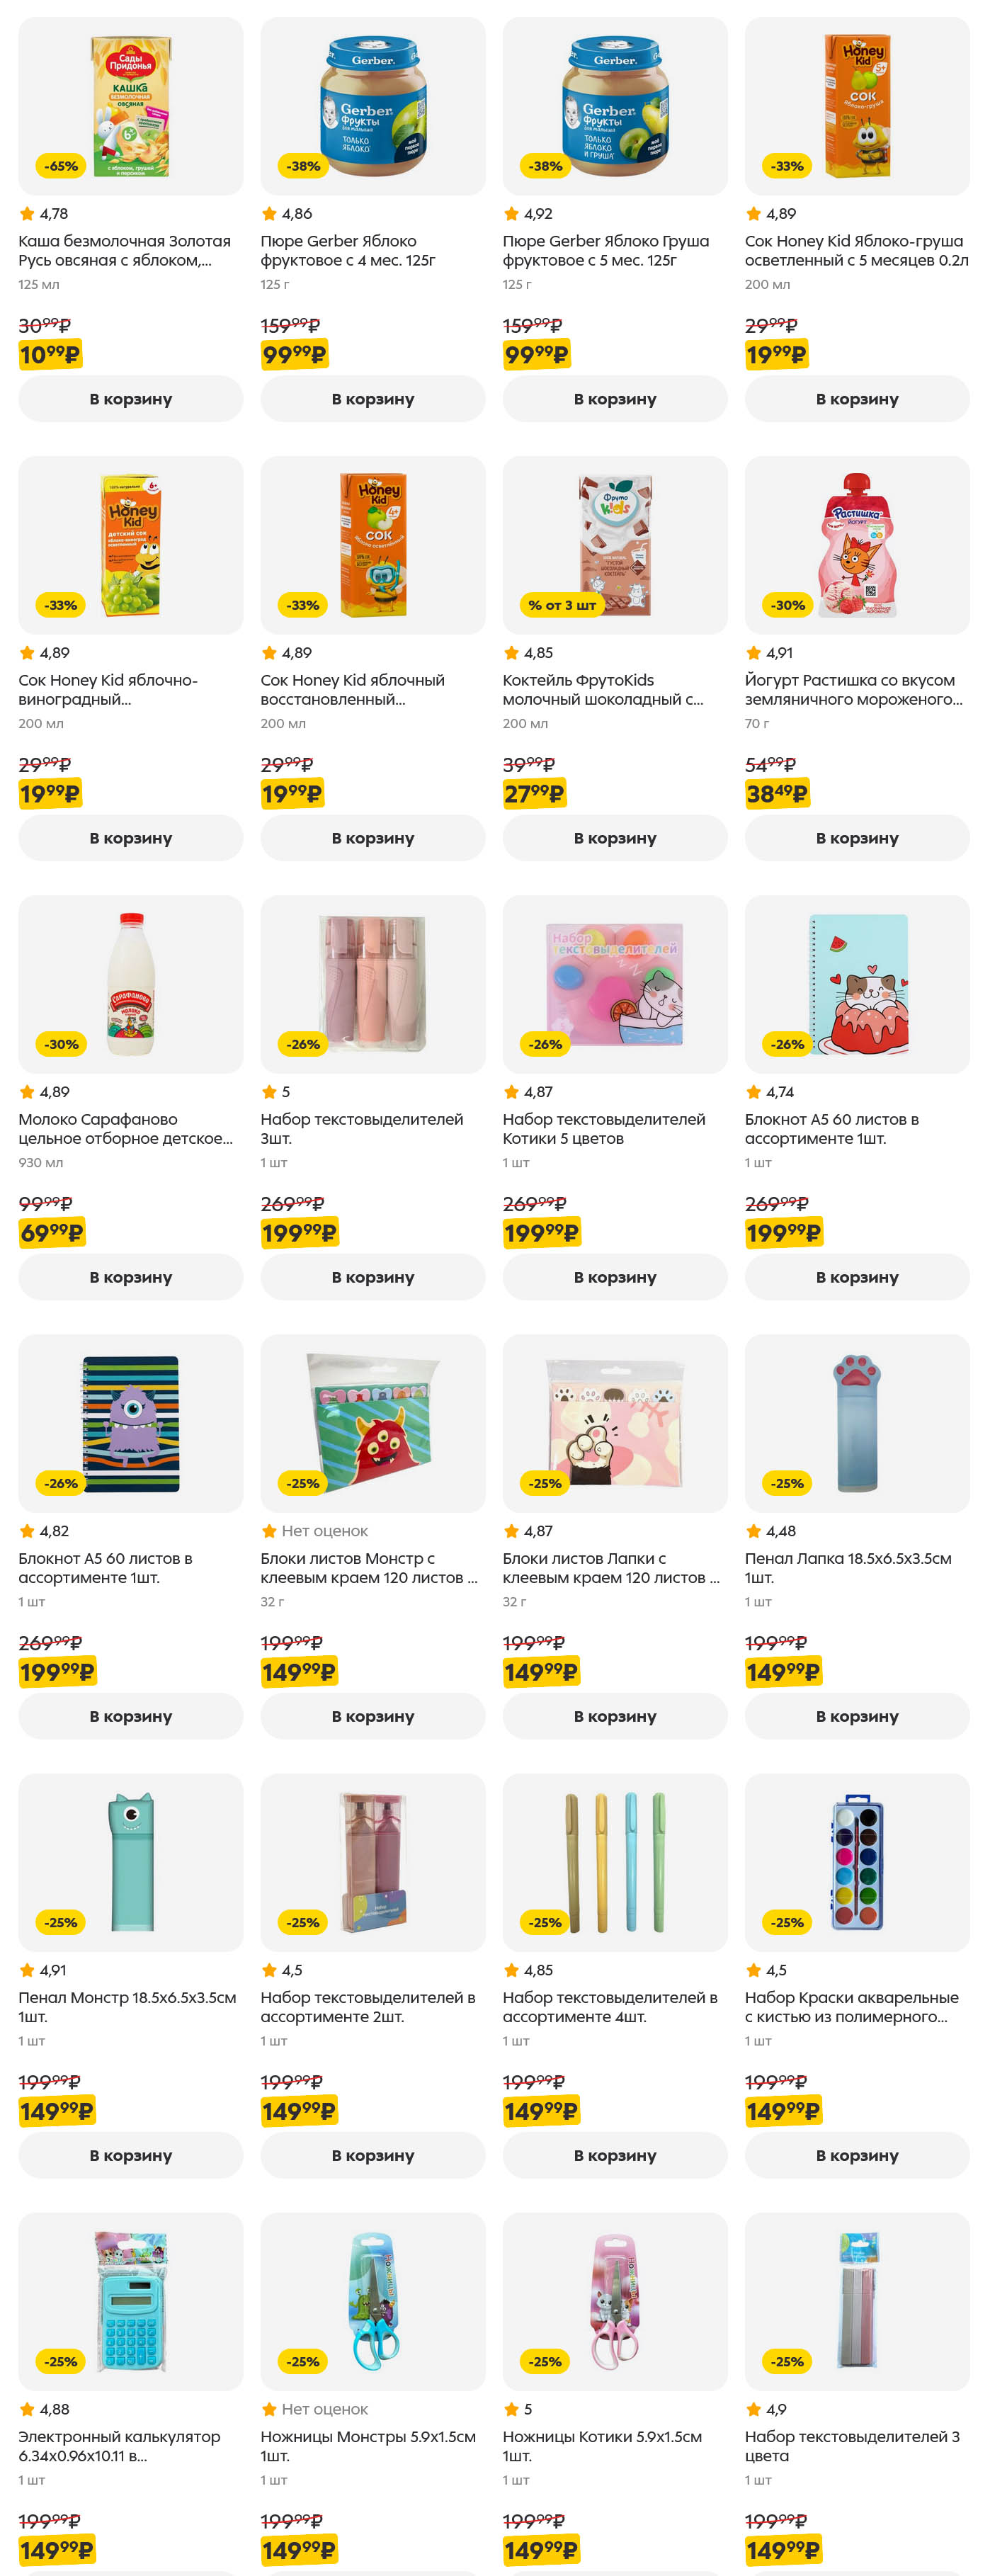Click the star icon next to rating 4,92

pyautogui.click(x=511, y=214)
